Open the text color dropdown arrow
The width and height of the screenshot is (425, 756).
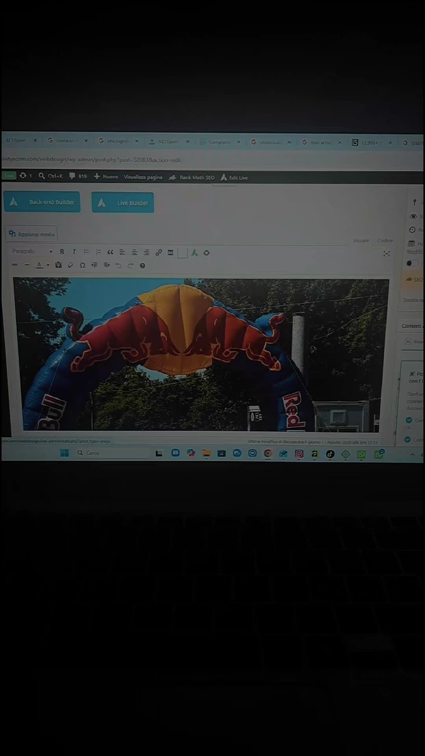tap(48, 265)
